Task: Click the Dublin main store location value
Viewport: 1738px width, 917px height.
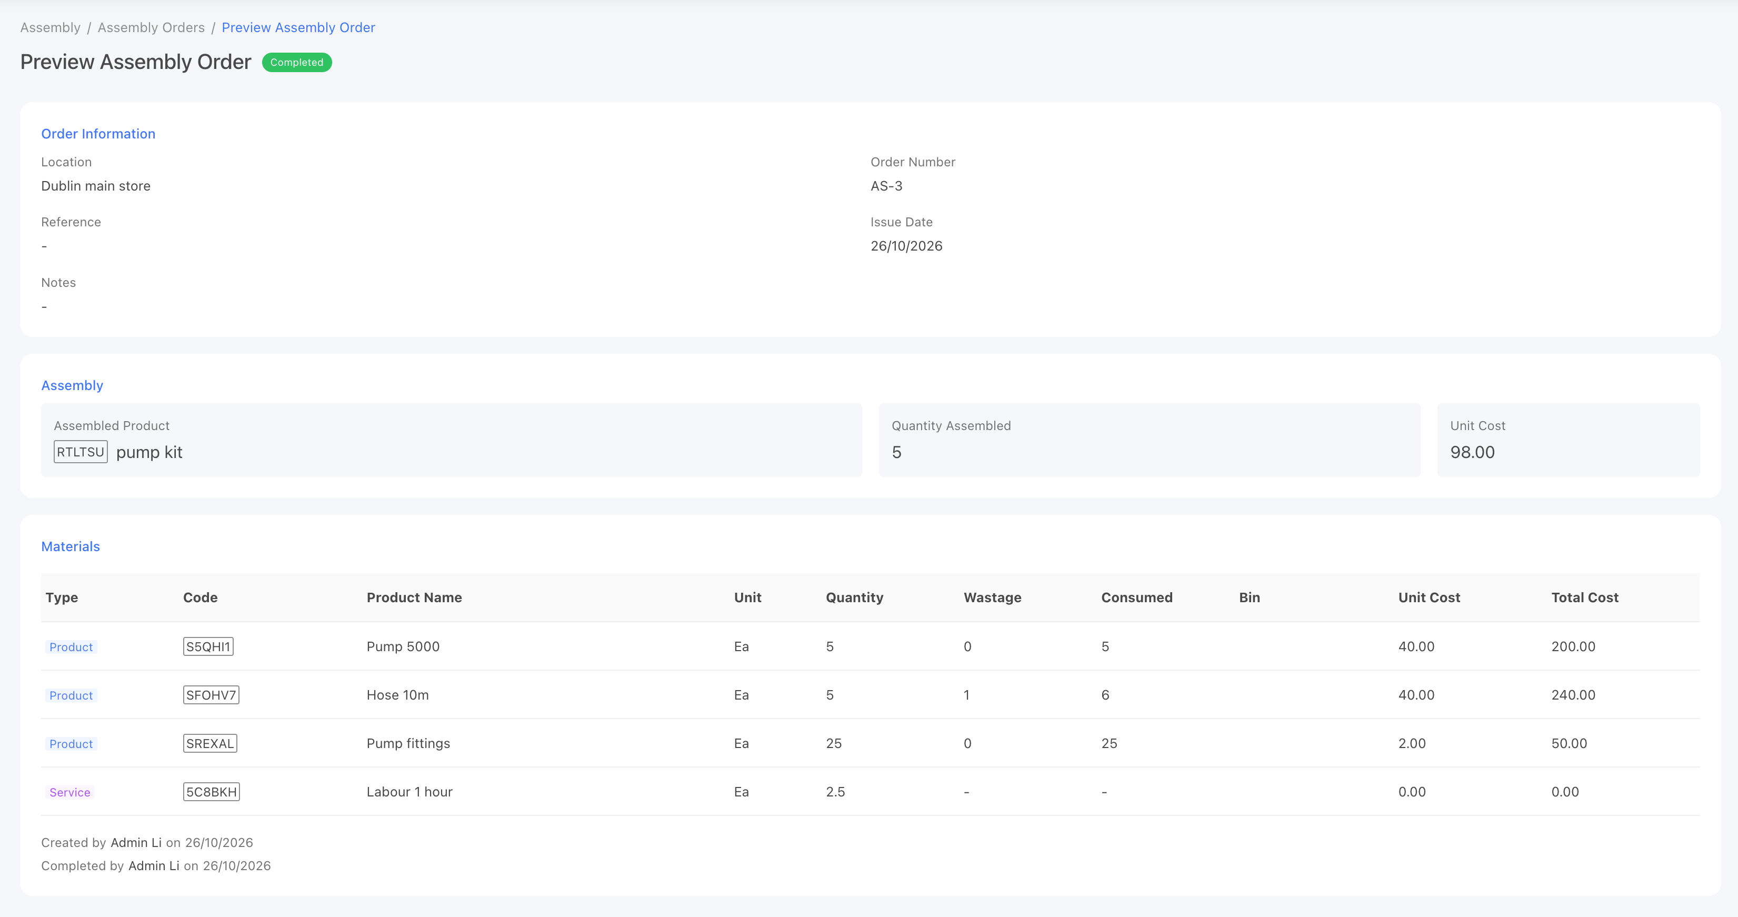Action: [96, 186]
